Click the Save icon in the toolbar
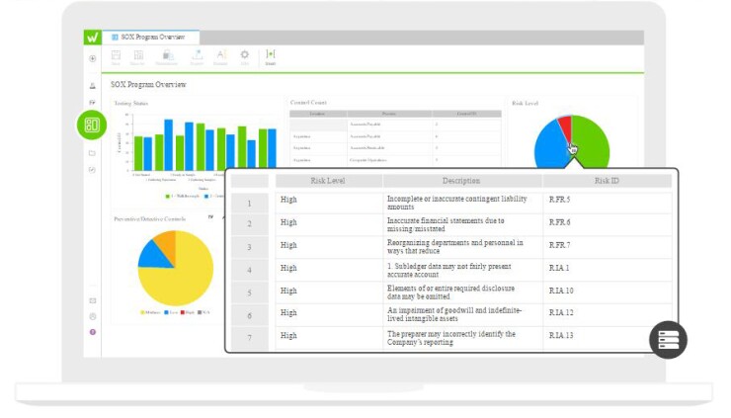 pyautogui.click(x=117, y=57)
